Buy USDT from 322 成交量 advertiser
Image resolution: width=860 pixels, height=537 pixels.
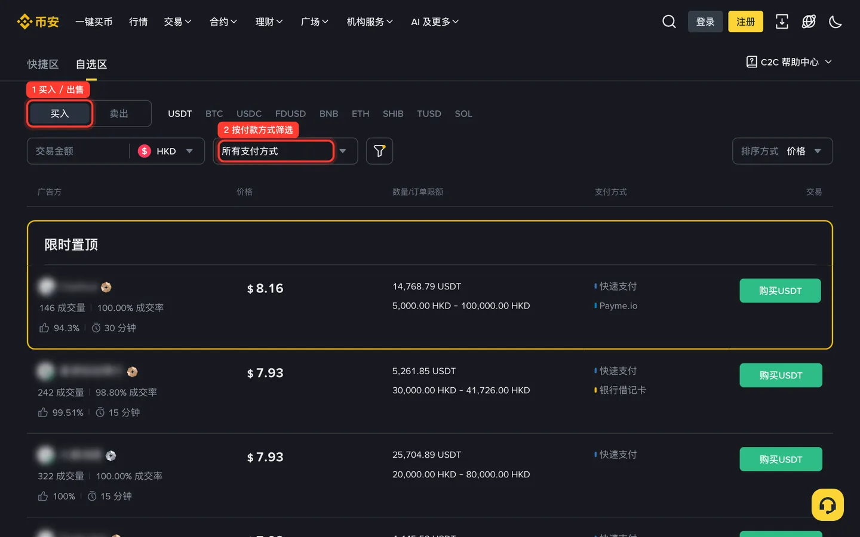pyautogui.click(x=781, y=459)
